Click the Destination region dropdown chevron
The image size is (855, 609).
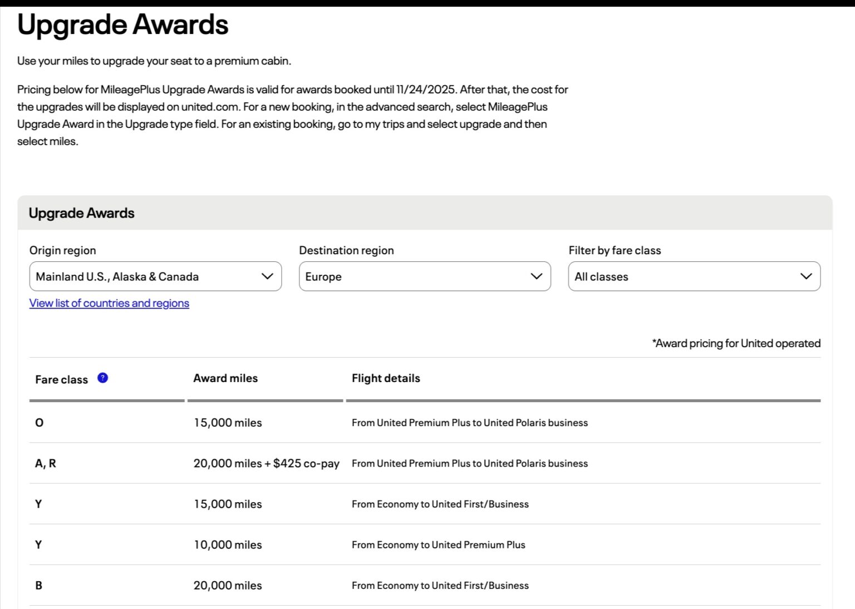536,276
